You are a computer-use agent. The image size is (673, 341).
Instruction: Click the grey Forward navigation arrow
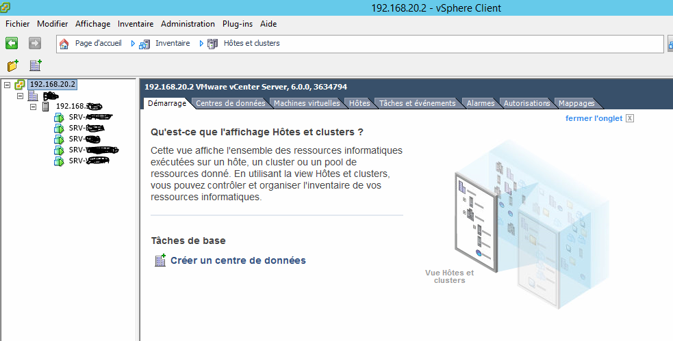coord(35,43)
